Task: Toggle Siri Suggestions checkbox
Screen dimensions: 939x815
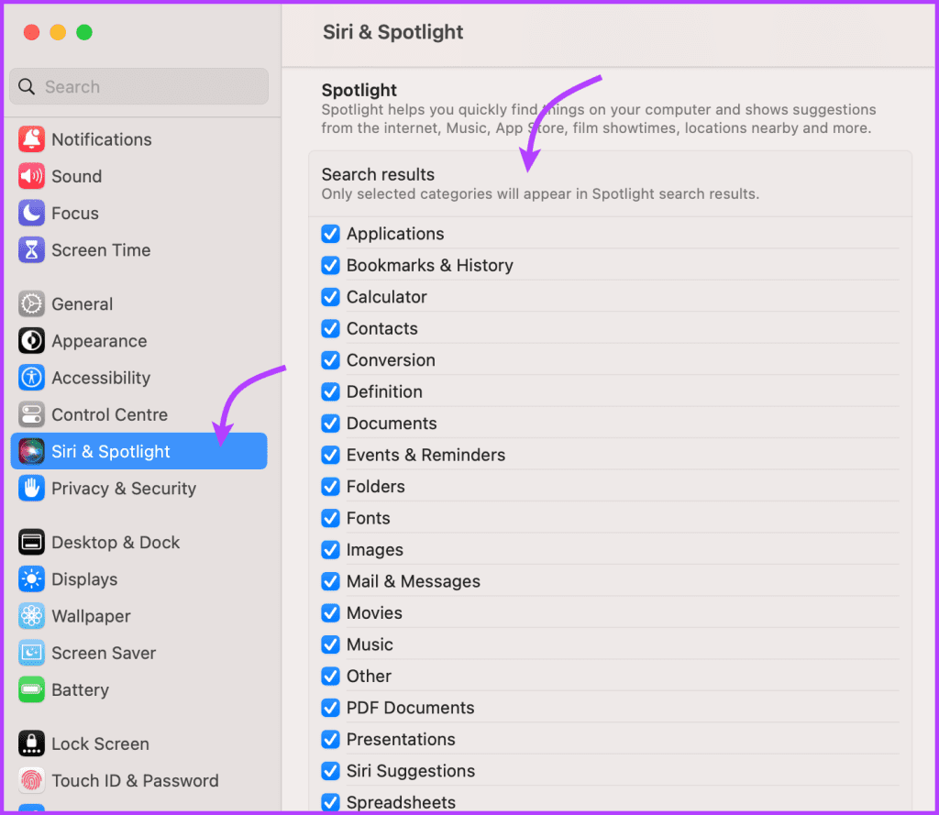Action: (x=330, y=771)
